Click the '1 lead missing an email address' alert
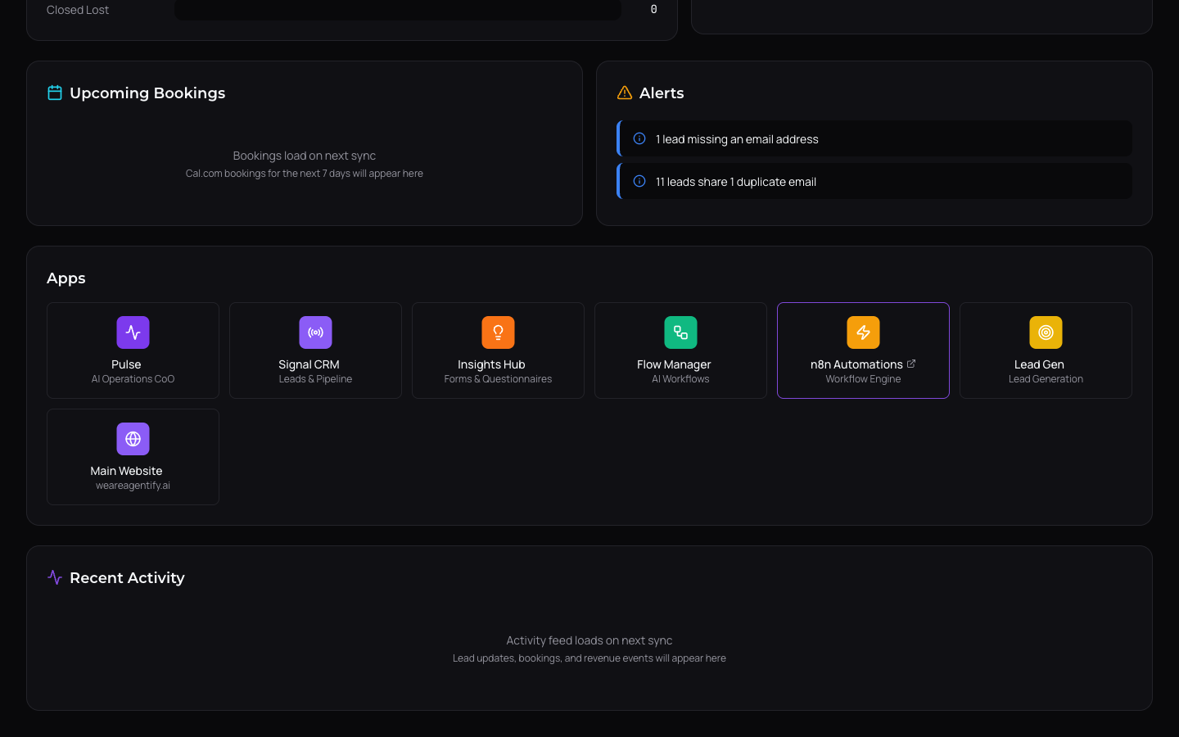Viewport: 1179px width, 737px height. (x=874, y=138)
